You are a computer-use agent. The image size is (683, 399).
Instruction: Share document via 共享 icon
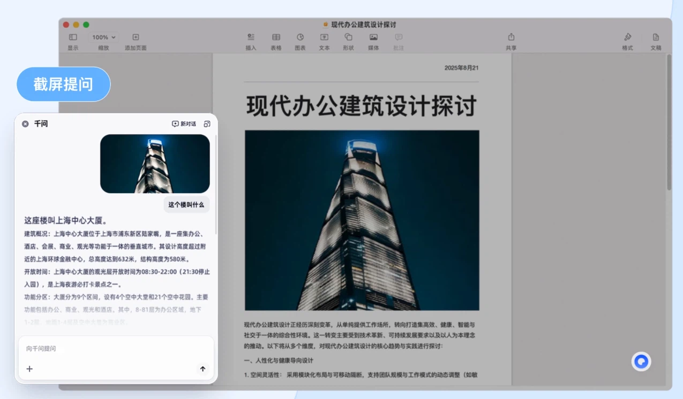pyautogui.click(x=511, y=41)
